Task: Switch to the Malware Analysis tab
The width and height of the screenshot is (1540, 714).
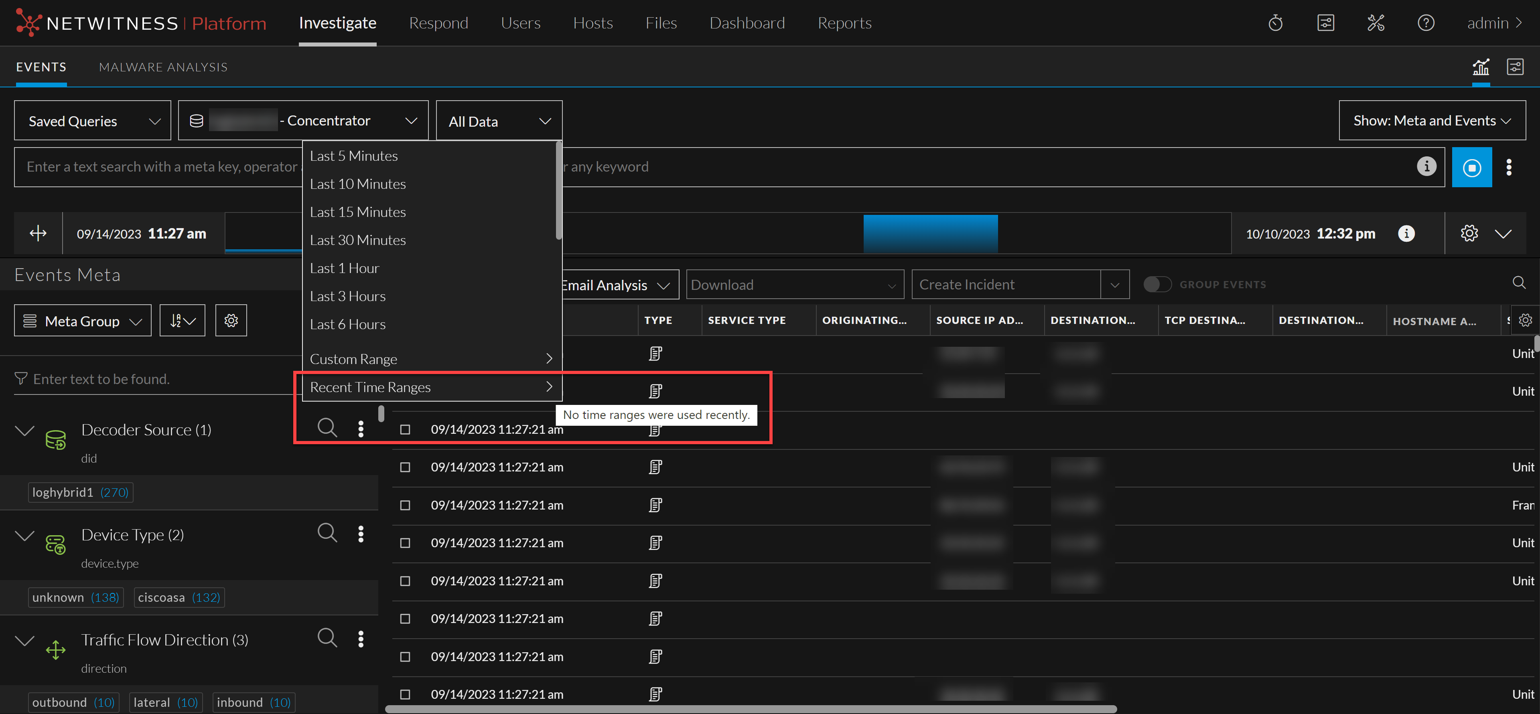Action: pyautogui.click(x=163, y=67)
